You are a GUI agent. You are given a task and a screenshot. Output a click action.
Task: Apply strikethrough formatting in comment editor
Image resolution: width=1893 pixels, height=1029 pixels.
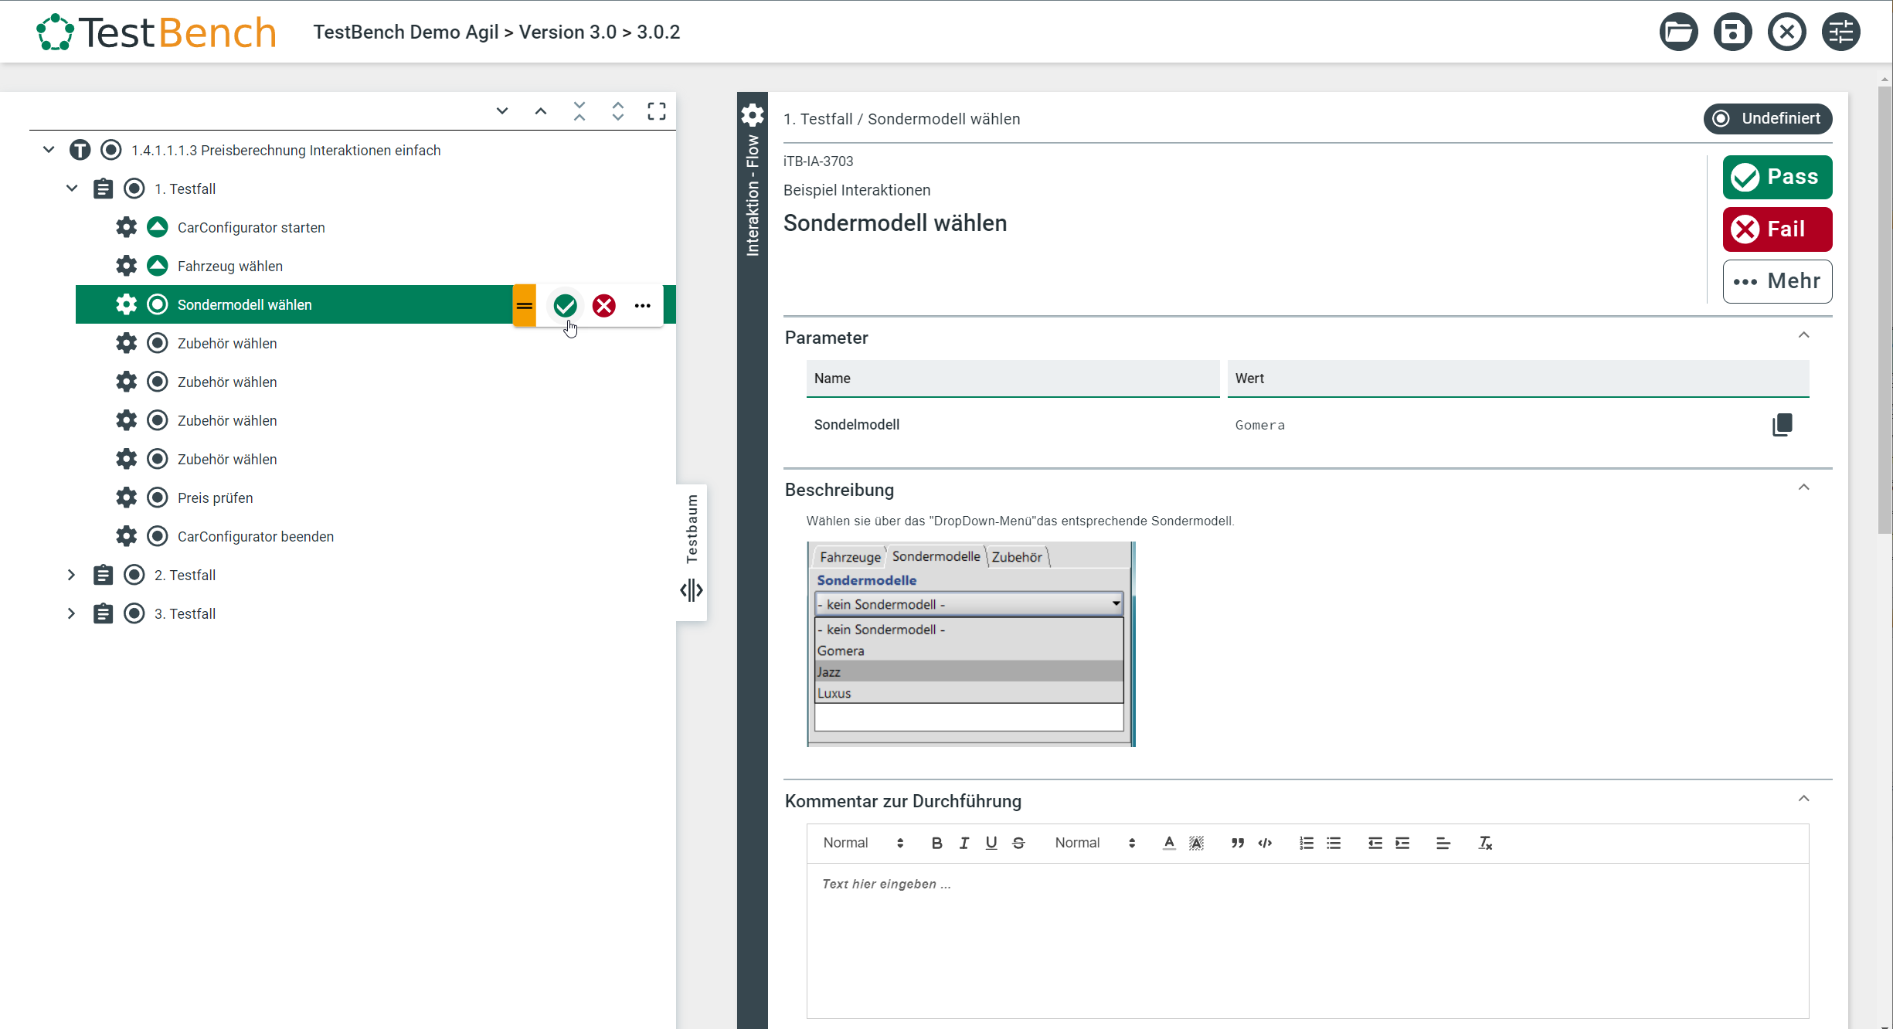(1018, 843)
